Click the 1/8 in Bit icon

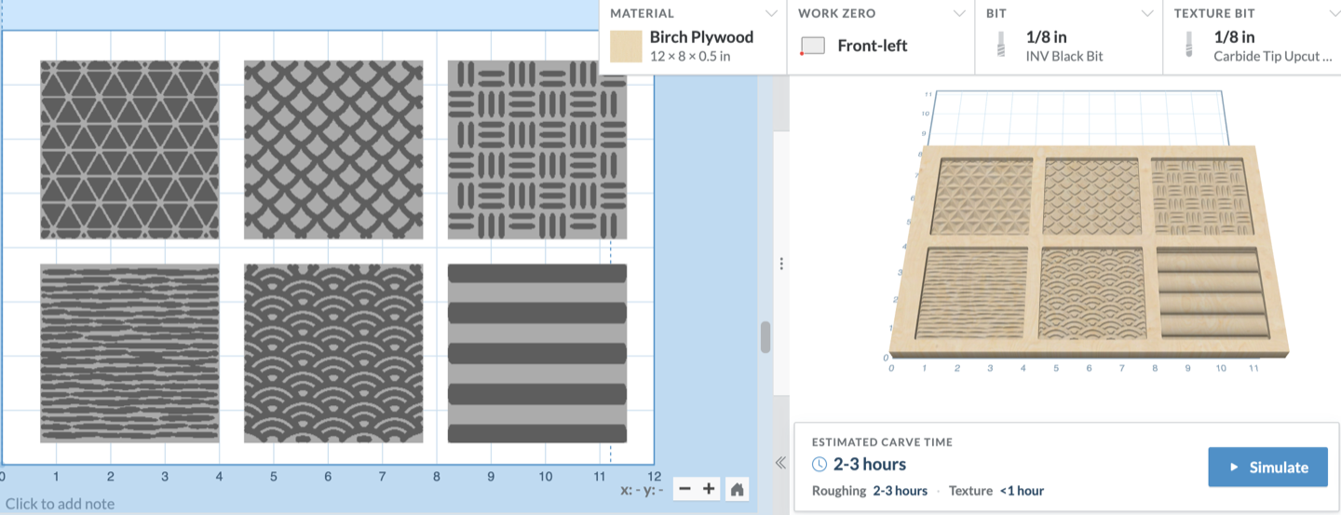[x=1001, y=46]
